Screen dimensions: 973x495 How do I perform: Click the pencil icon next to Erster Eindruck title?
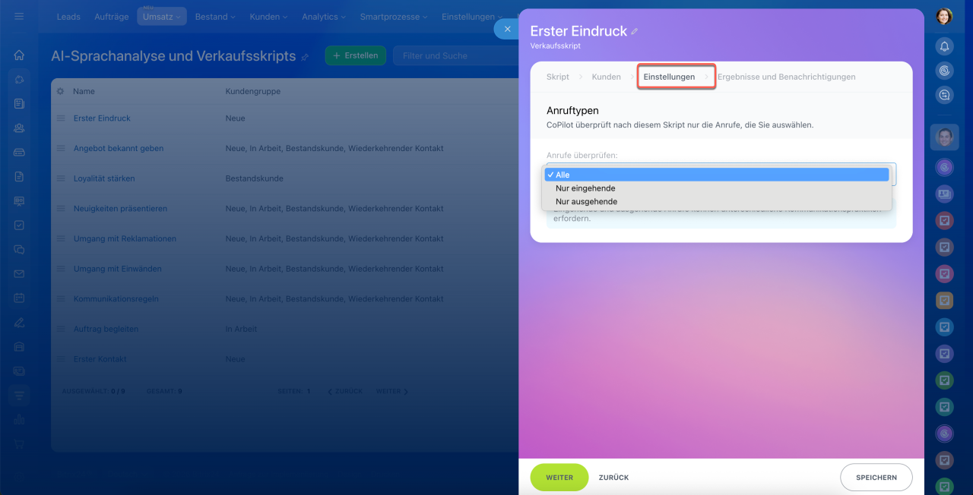pos(635,32)
